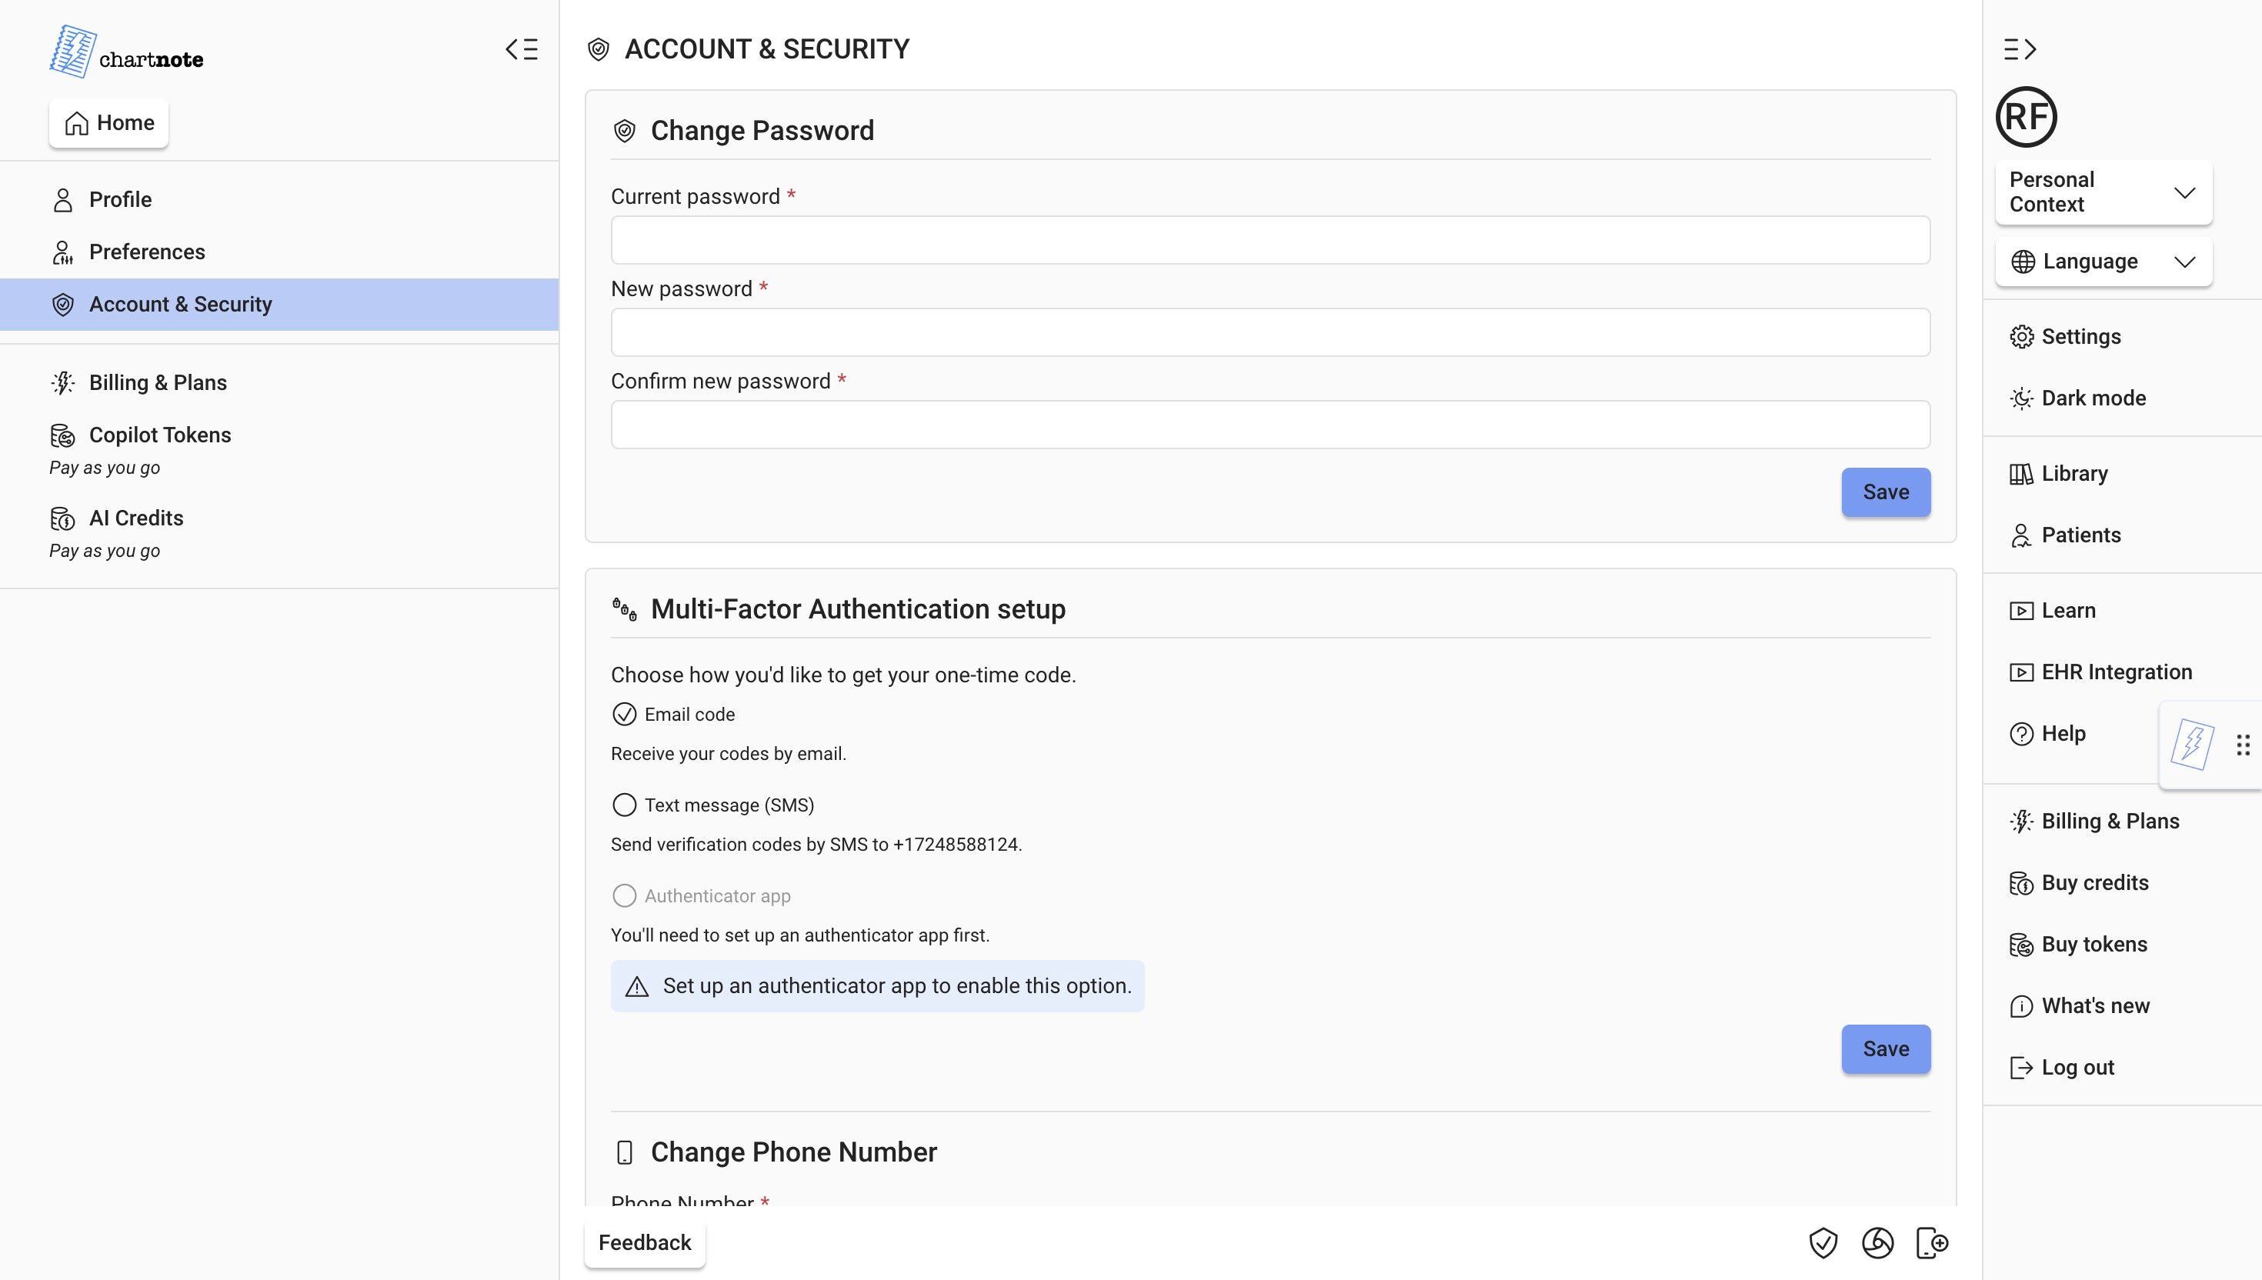Collapse the left sidebar panel
The height and width of the screenshot is (1280, 2262).
(x=522, y=49)
